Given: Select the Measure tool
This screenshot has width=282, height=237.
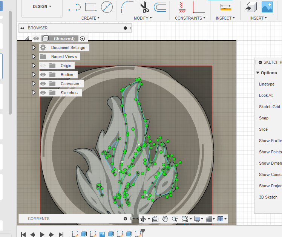Looking at the screenshot, I should pos(226,7).
